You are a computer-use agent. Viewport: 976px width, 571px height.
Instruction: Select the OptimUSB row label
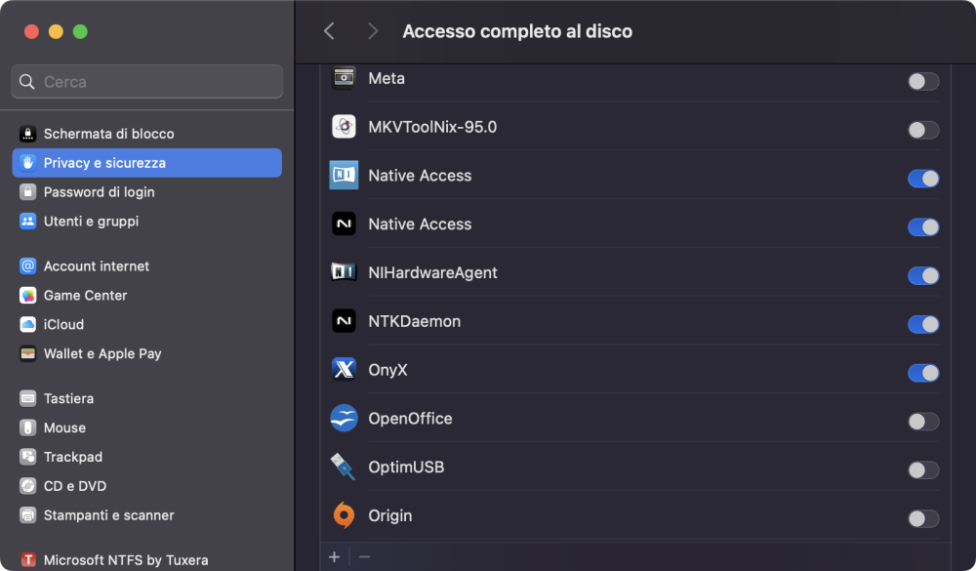pos(406,467)
